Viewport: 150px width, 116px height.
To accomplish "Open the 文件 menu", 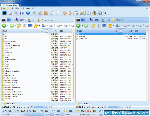I will click(x=4, y=8).
